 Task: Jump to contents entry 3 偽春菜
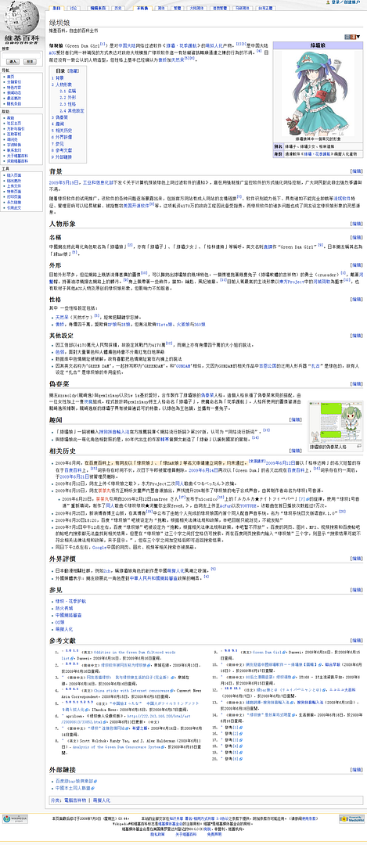(59, 117)
